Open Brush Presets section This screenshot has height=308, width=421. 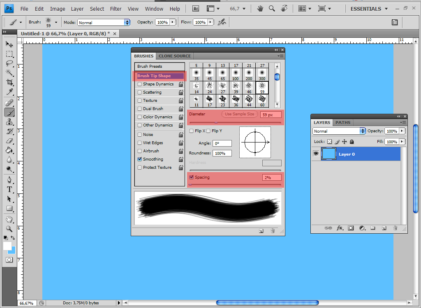[160, 66]
